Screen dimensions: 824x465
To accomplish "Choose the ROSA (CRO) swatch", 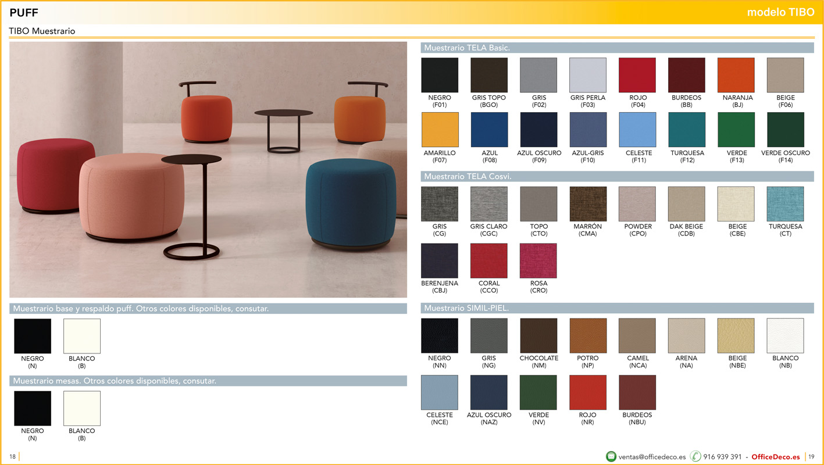I will 538,261.
